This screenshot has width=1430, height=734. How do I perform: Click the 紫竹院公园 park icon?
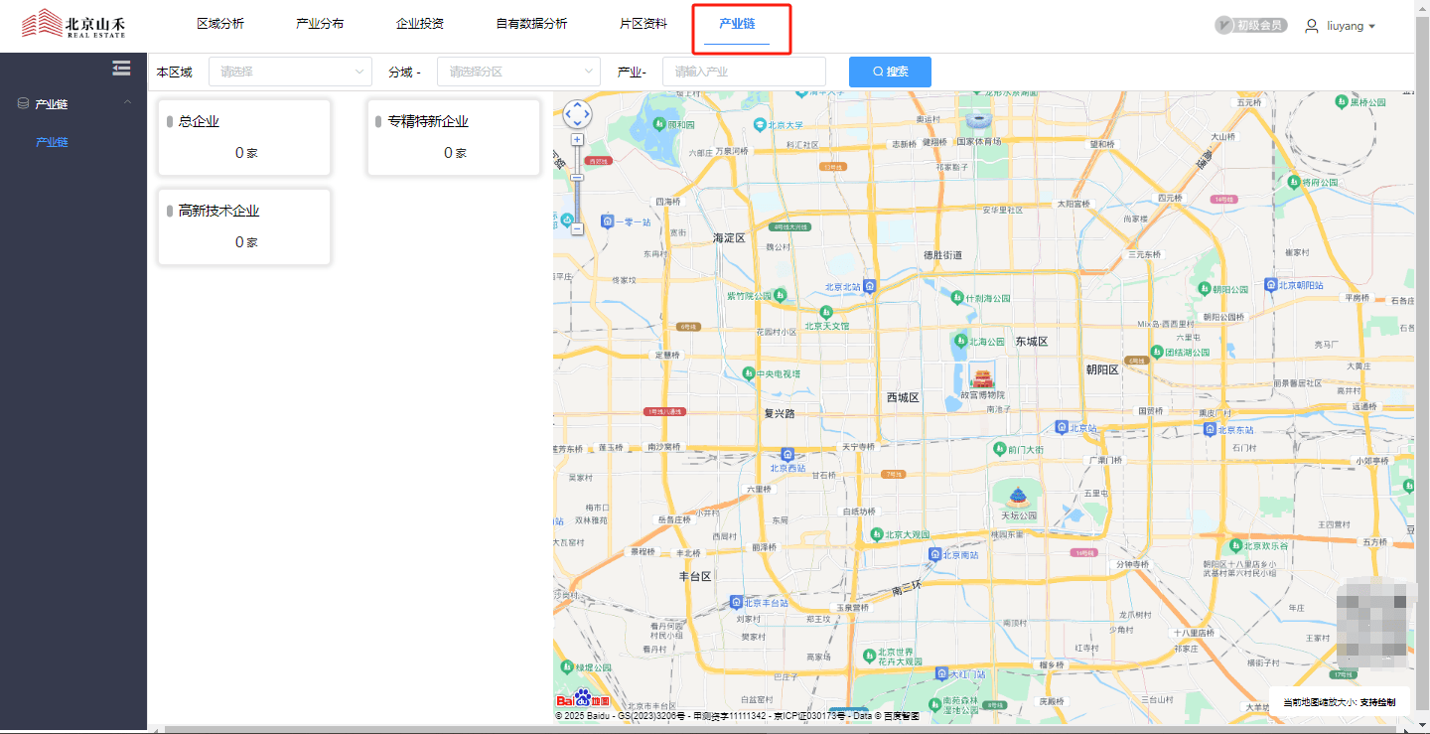point(781,295)
